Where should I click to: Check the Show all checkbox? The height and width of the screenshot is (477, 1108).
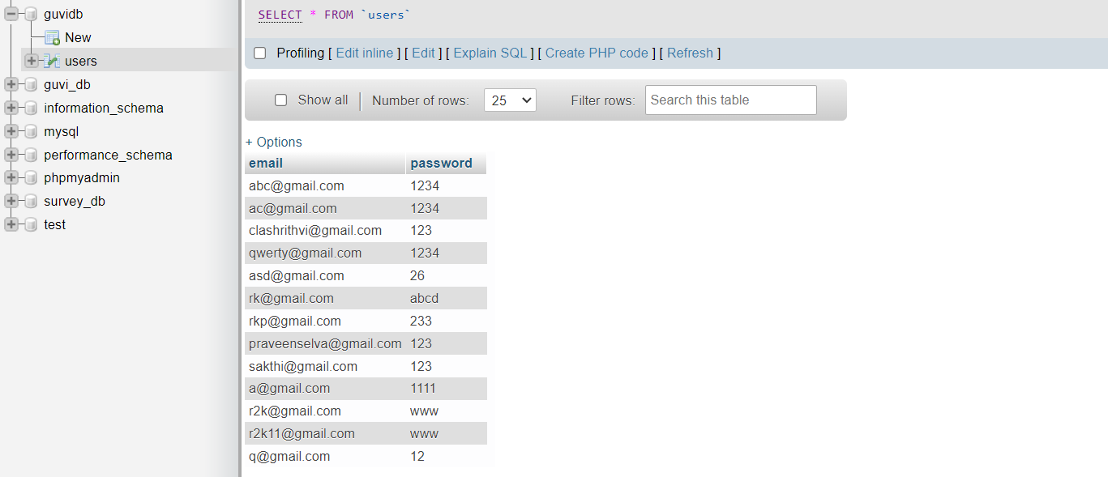[281, 100]
